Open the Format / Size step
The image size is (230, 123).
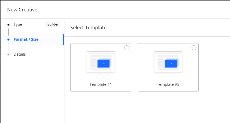tap(26, 39)
